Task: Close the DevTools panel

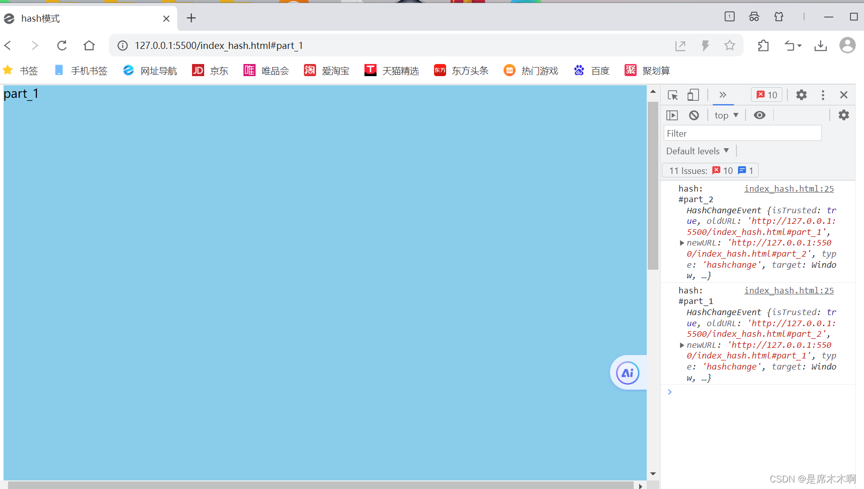Action: [844, 95]
